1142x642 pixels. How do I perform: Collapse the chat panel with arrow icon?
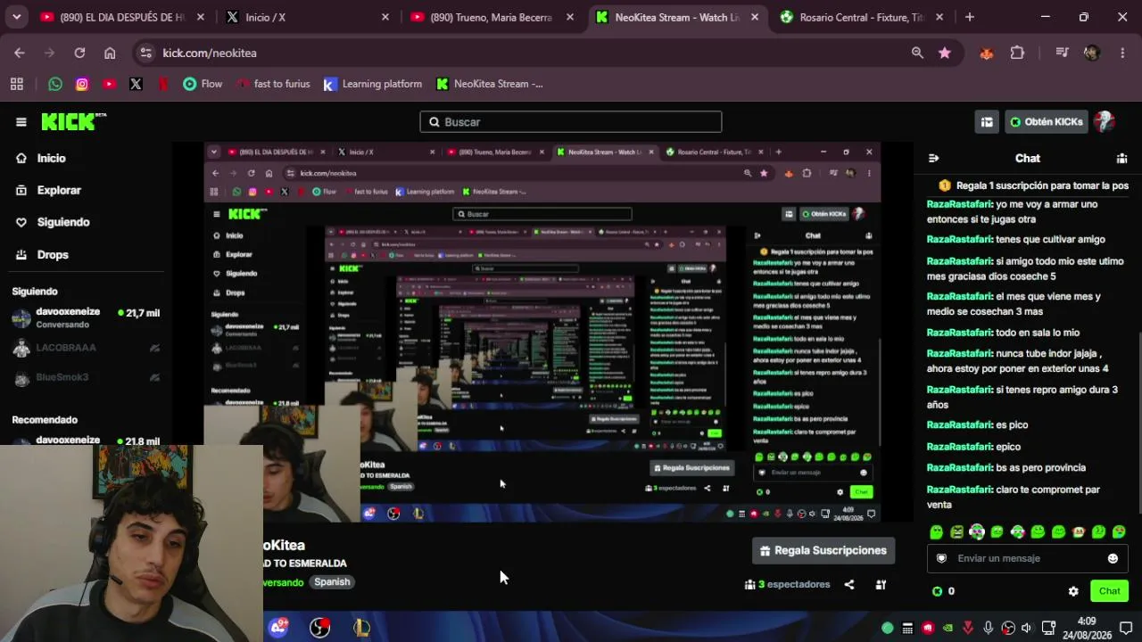point(933,158)
